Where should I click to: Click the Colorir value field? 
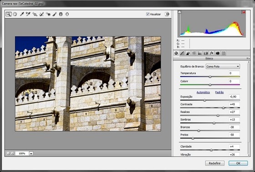coord(234,81)
